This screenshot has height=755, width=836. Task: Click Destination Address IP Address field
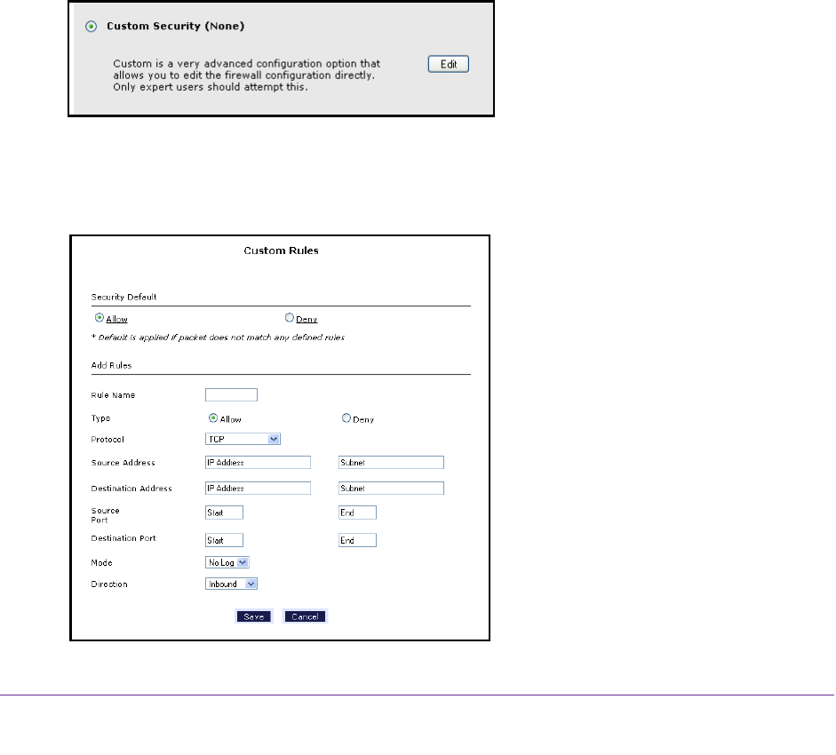(x=258, y=488)
